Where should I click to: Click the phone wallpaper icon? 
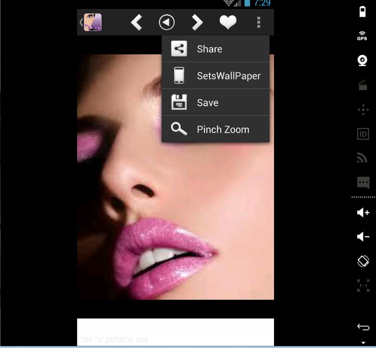coord(179,75)
